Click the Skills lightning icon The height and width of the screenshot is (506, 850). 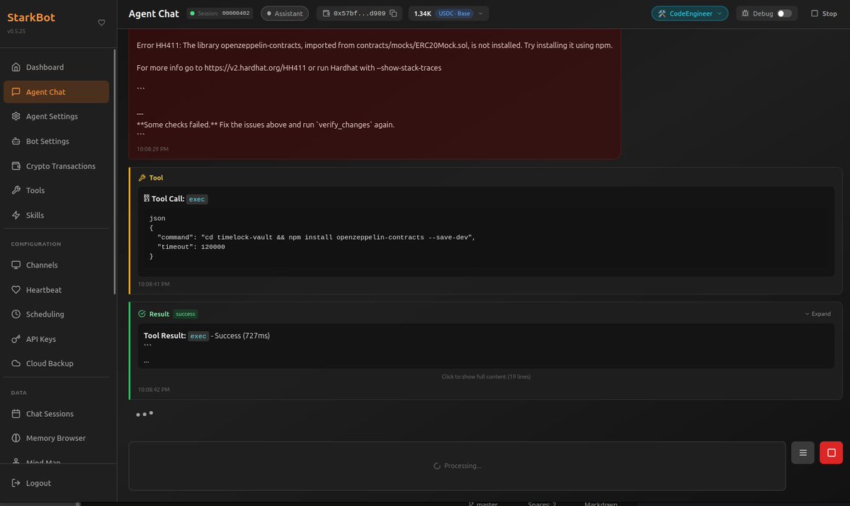pos(16,215)
